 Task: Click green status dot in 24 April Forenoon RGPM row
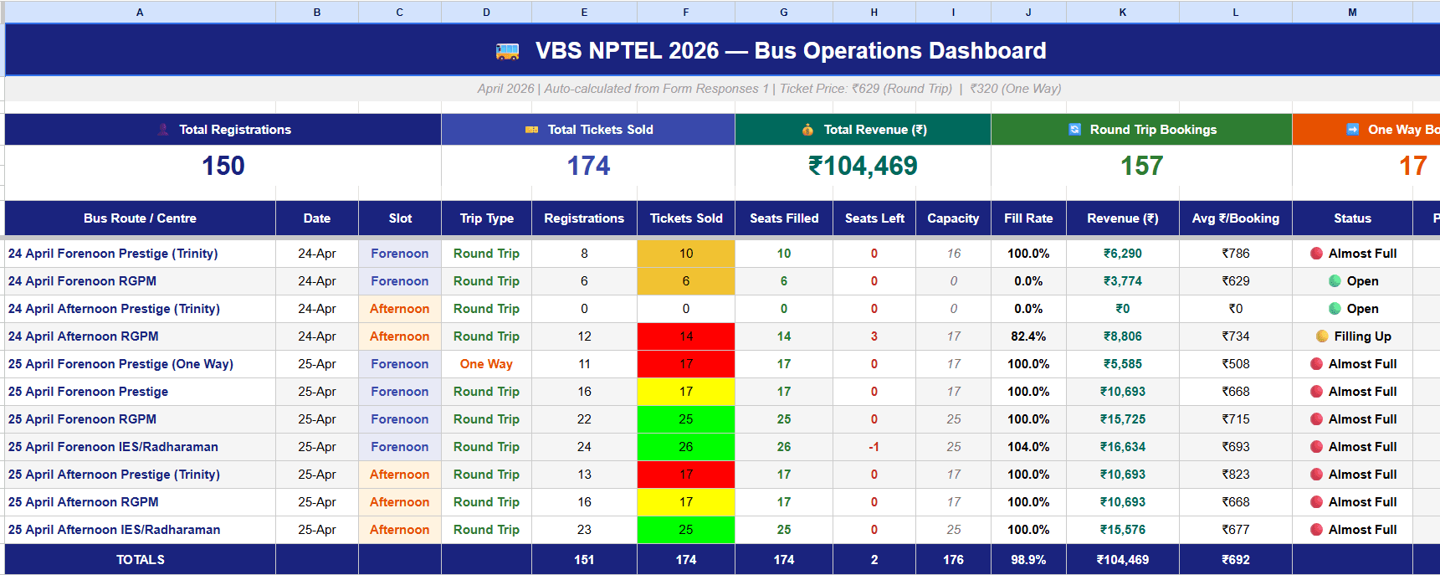(1335, 281)
